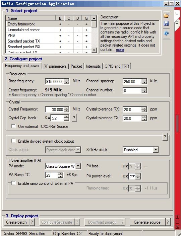Click 'Device: Si4463 Simulation' status entry
Viewport: 181px width, 236px height.
(x=24, y=234)
